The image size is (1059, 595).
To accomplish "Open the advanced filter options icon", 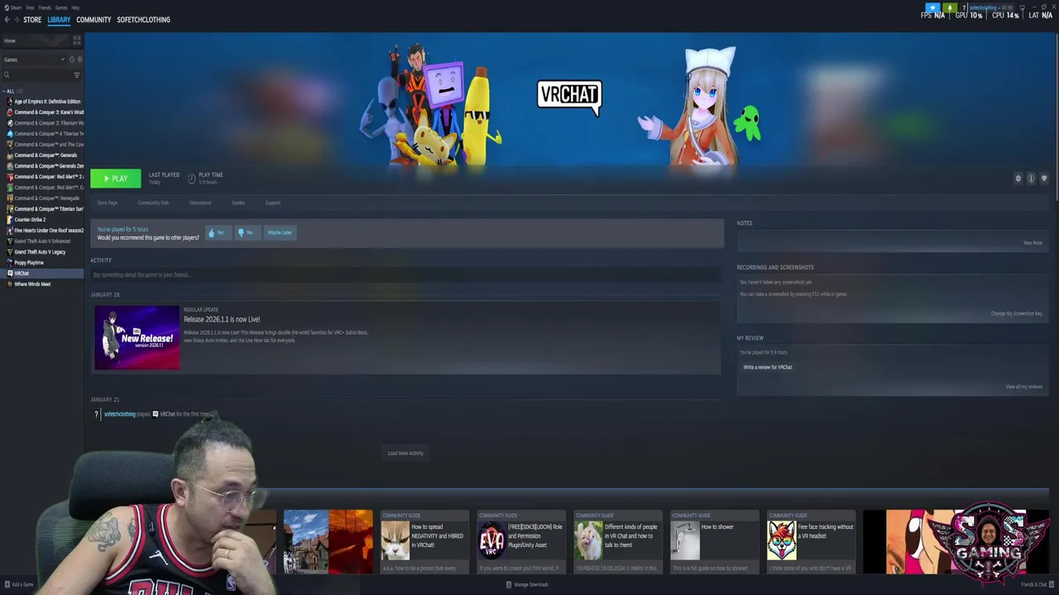I will [77, 75].
